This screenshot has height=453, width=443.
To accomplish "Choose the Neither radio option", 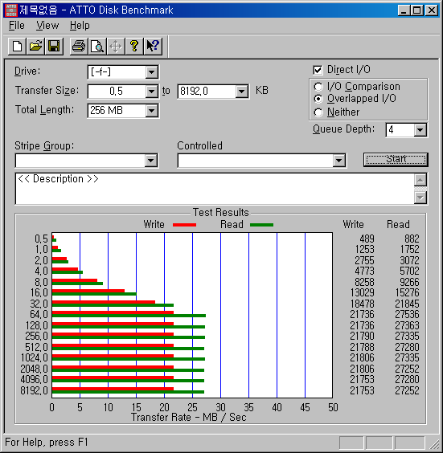I will coord(318,112).
